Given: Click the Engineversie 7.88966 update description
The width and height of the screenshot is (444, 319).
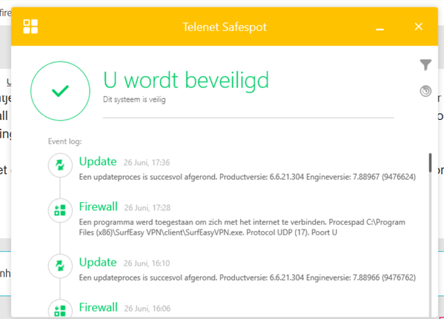Looking at the screenshot, I should coord(247,278).
